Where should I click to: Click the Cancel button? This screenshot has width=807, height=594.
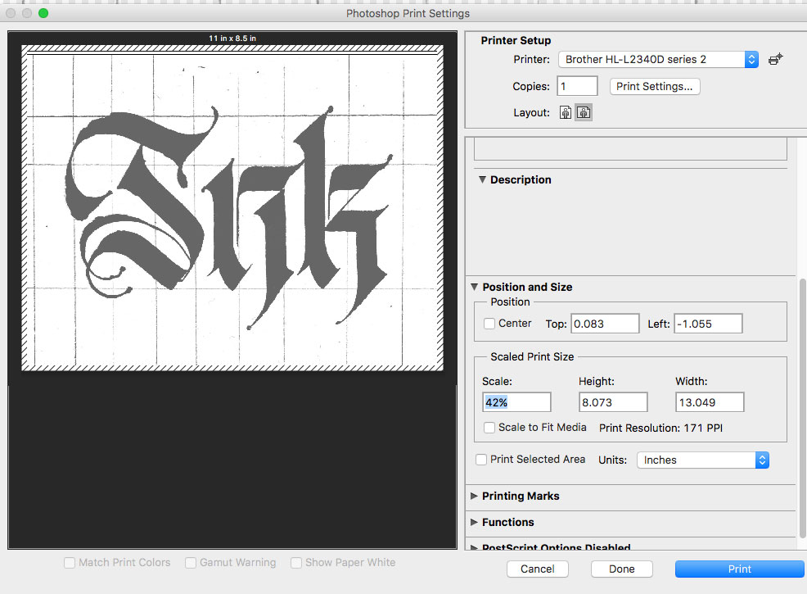pos(537,569)
